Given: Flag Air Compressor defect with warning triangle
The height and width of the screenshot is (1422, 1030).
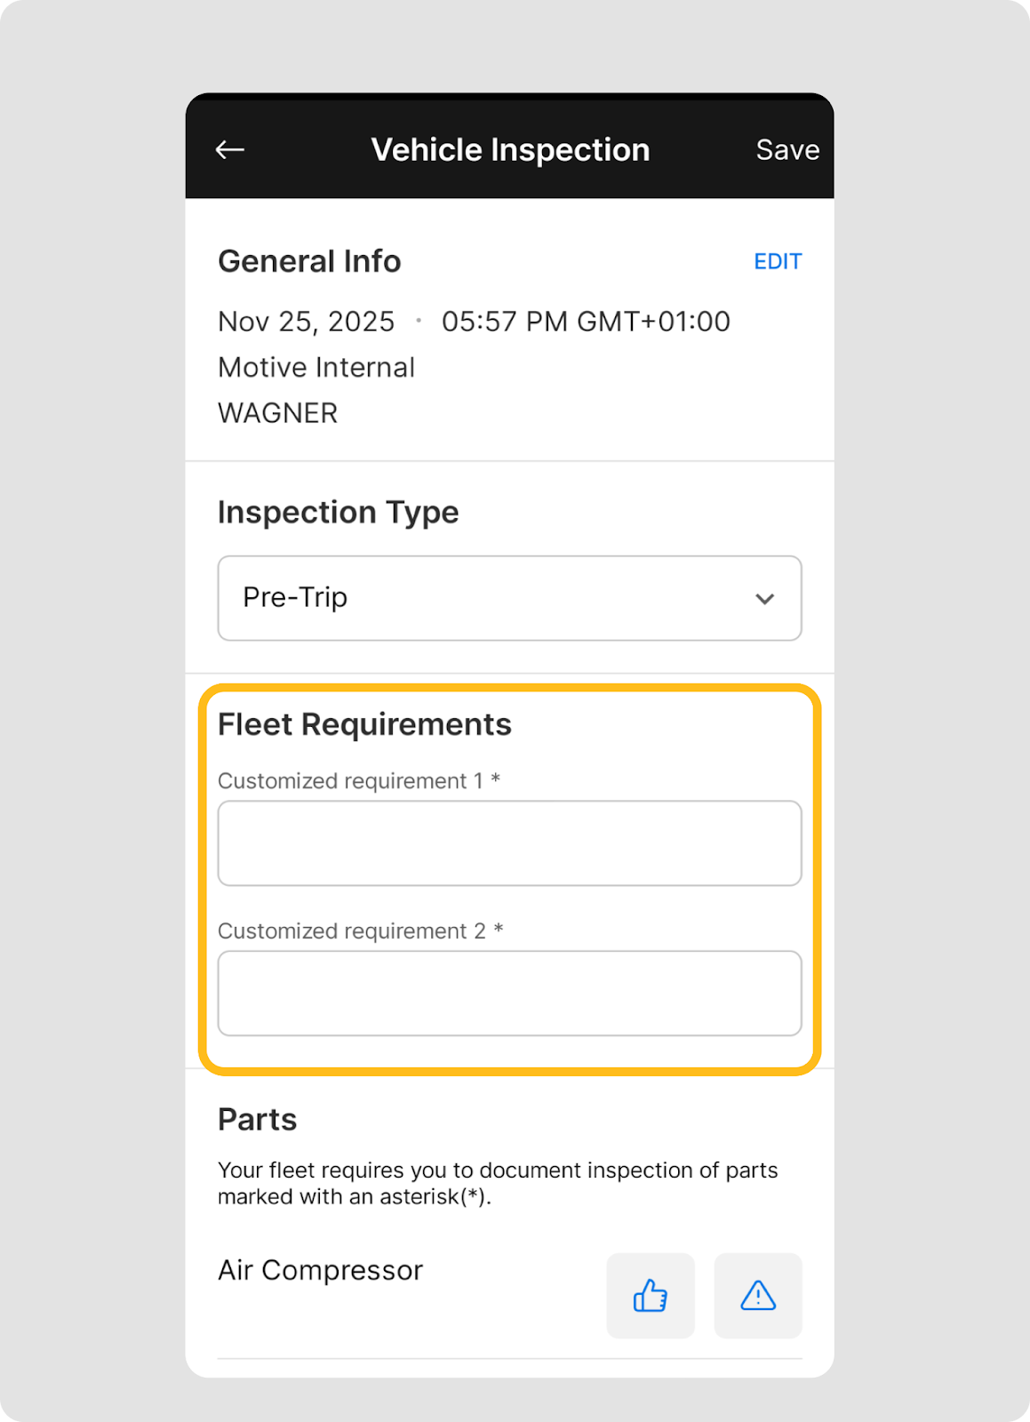Looking at the screenshot, I should pyautogui.click(x=758, y=1296).
